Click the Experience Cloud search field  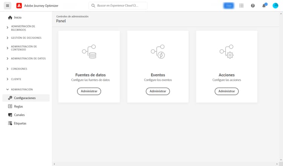coord(118,6)
